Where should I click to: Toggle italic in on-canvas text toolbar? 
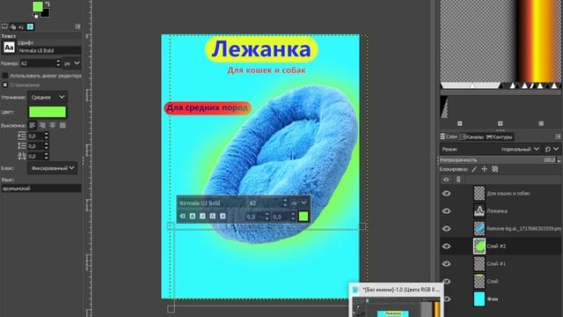coord(202,216)
